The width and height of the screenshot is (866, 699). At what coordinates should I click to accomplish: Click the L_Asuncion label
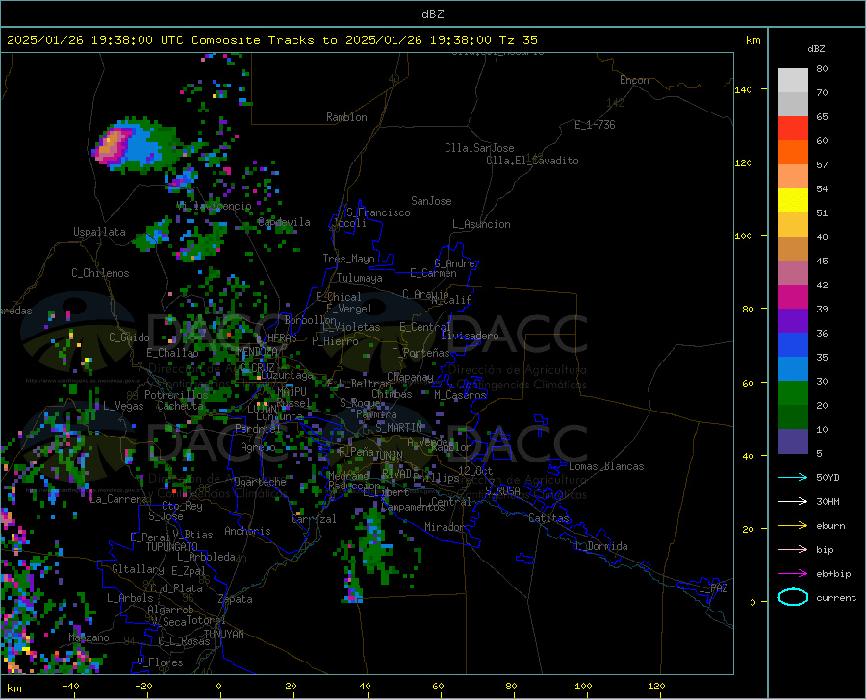coord(481,224)
